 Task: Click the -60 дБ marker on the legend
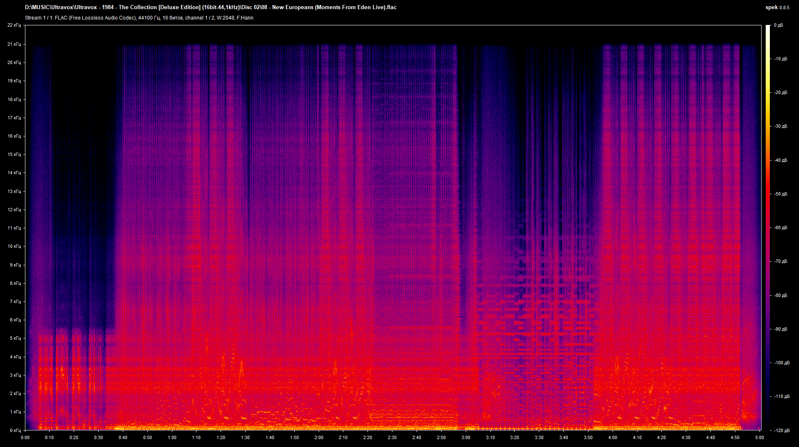780,227
